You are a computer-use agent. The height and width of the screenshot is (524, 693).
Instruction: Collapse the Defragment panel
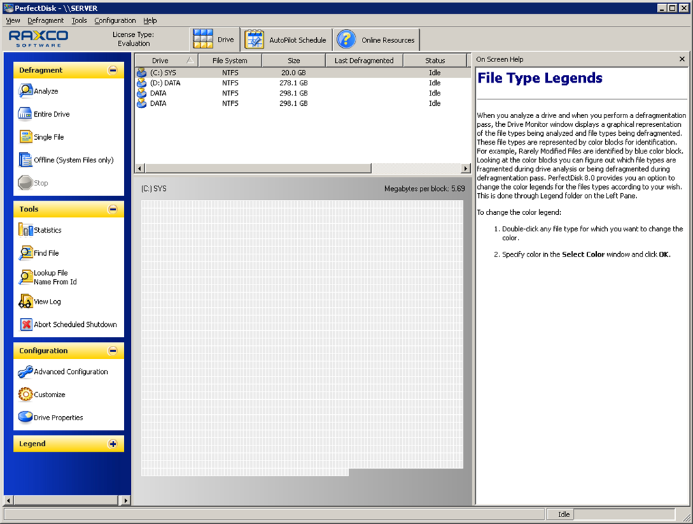[112, 70]
